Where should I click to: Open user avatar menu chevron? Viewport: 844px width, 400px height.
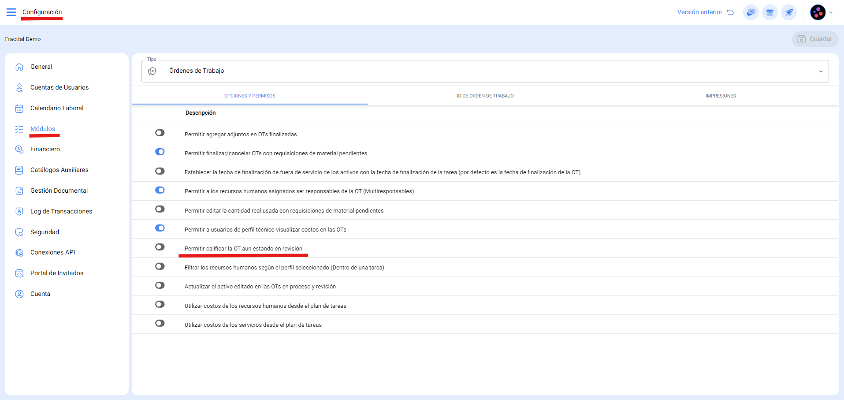830,12
